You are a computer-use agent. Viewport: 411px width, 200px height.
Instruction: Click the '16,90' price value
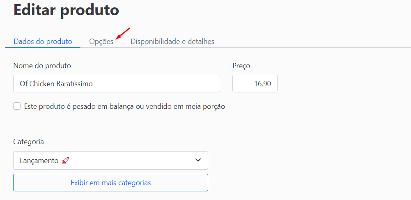click(x=262, y=84)
